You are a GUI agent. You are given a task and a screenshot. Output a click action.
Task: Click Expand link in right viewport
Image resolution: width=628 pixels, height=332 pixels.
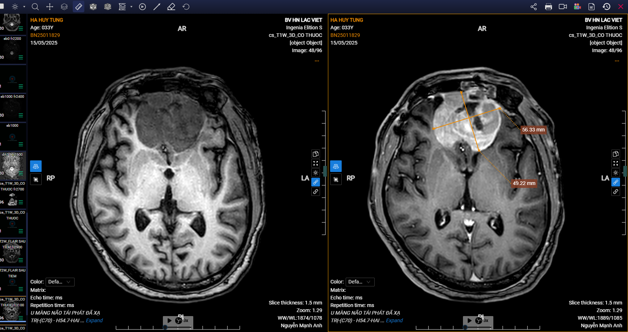click(394, 320)
